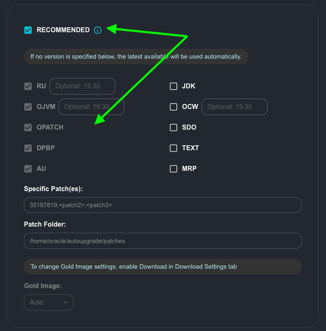Open the Gold Image dropdown
This screenshot has width=326, height=331.
[48, 303]
